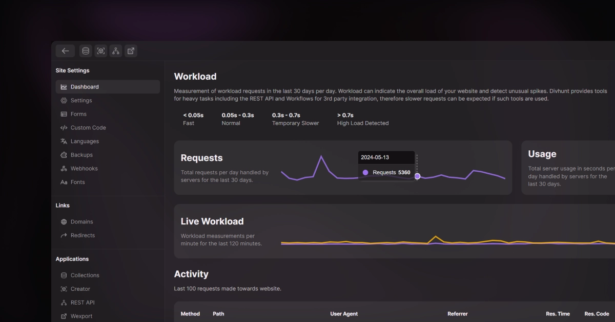Select Dashboard in the Site Settings sidebar
The width and height of the screenshot is (615, 322).
click(x=85, y=86)
